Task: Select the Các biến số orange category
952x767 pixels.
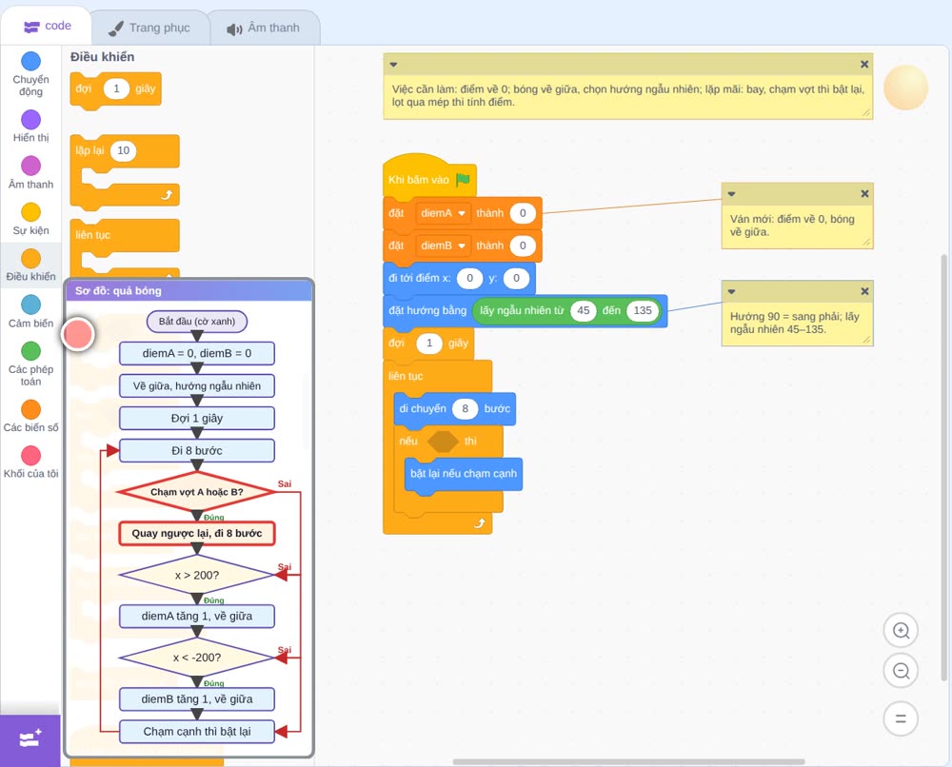Action: coord(31,409)
